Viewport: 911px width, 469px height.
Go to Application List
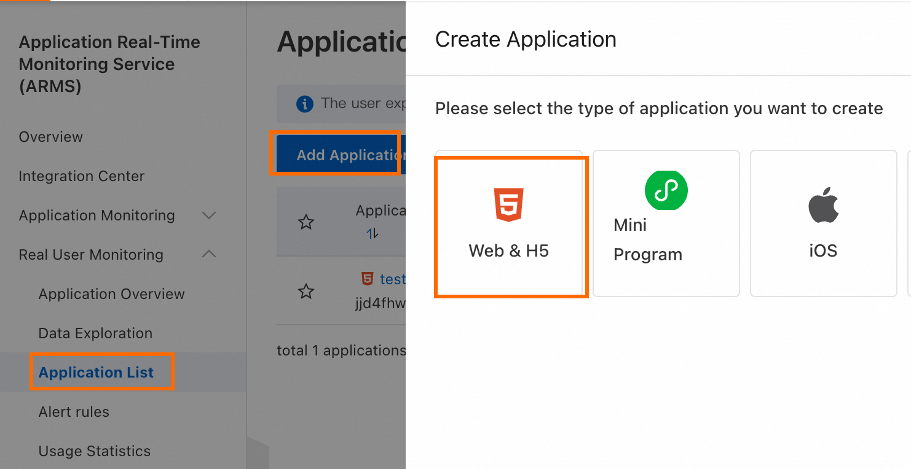coord(95,372)
